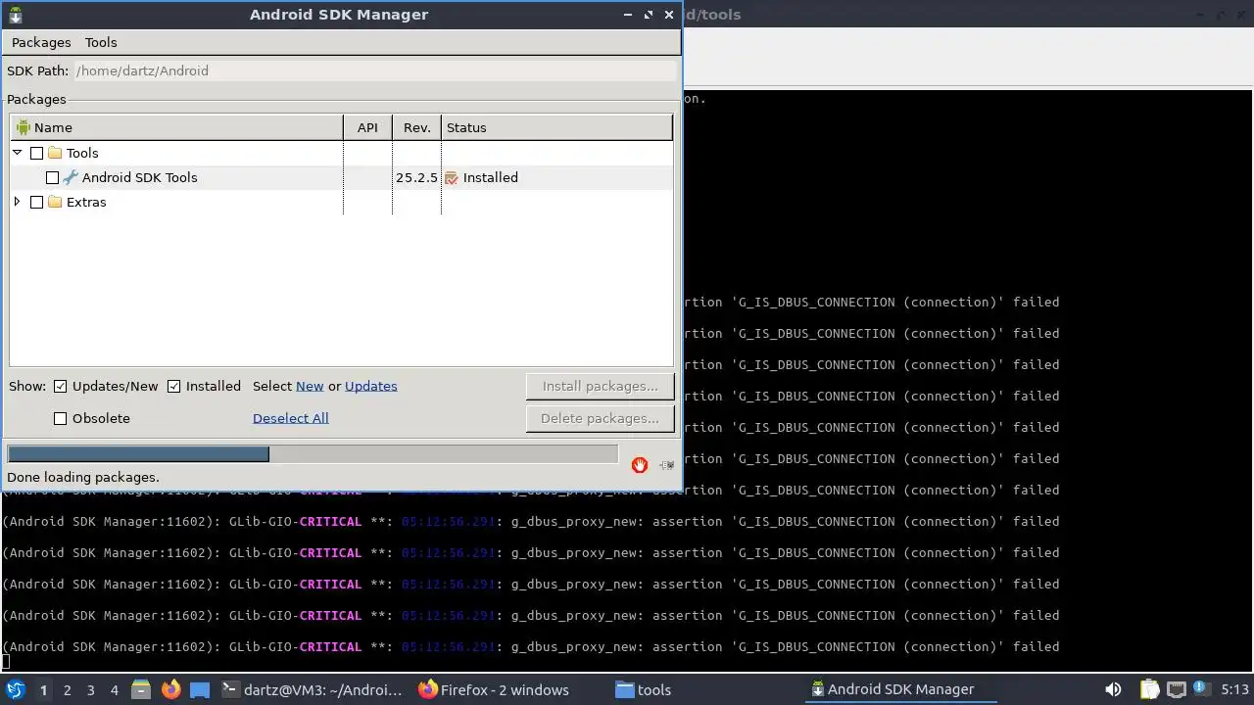The height and width of the screenshot is (705, 1254).
Task: Click the Updates link
Action: [x=370, y=386]
